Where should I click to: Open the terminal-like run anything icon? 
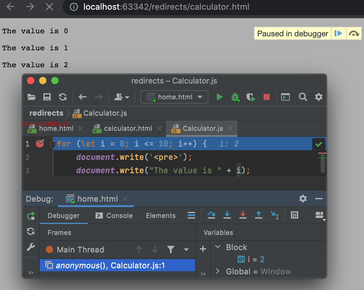click(x=285, y=97)
